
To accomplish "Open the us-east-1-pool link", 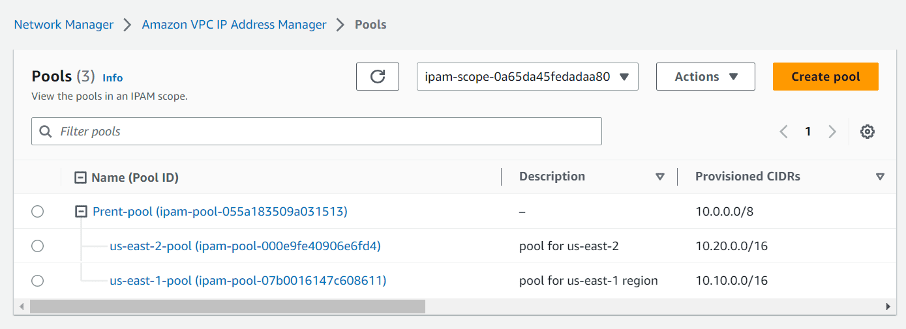I will tap(248, 280).
